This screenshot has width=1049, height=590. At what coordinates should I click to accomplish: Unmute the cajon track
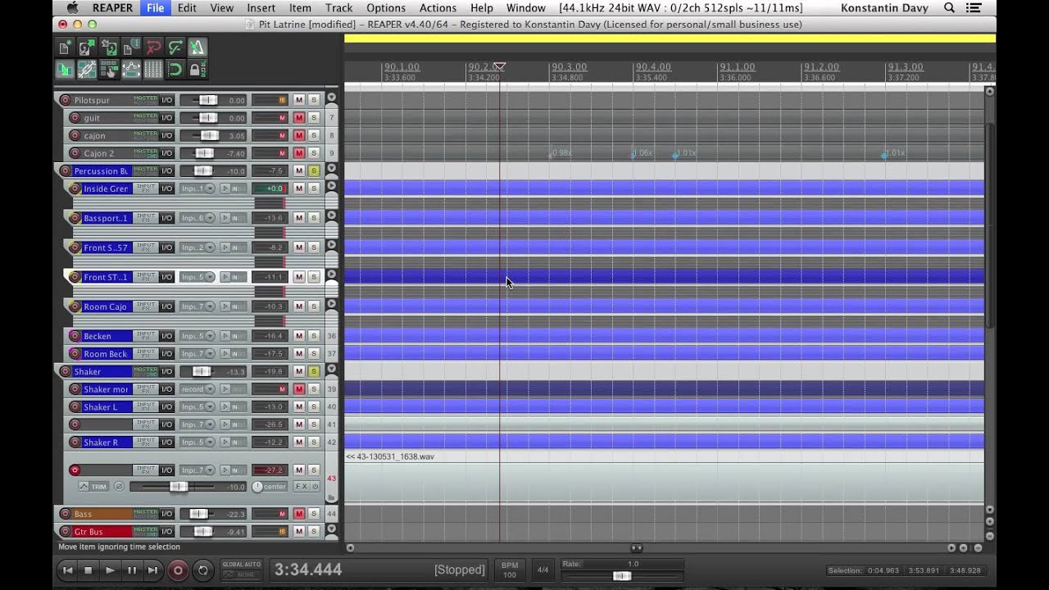point(299,135)
